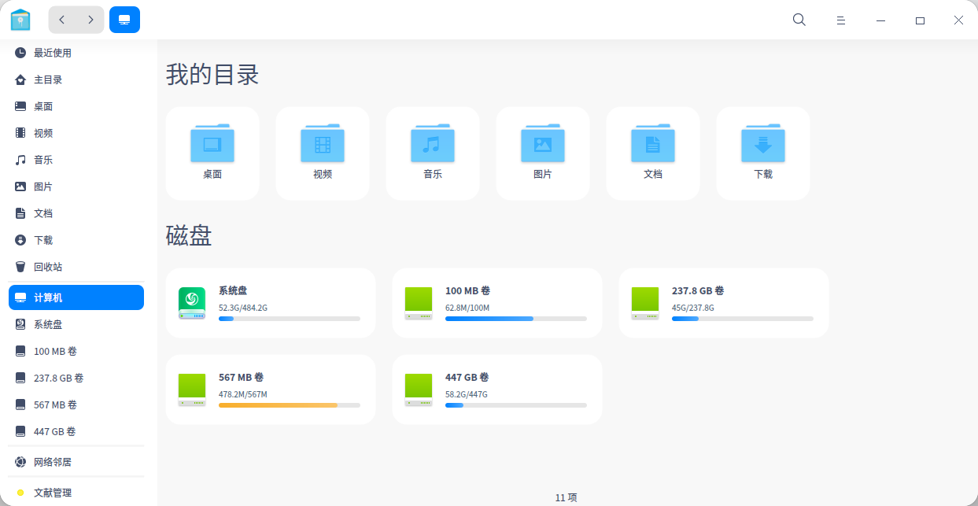Viewport: 978px width, 506px height.
Task: Select the 视频 folder icon
Action: 322,143
